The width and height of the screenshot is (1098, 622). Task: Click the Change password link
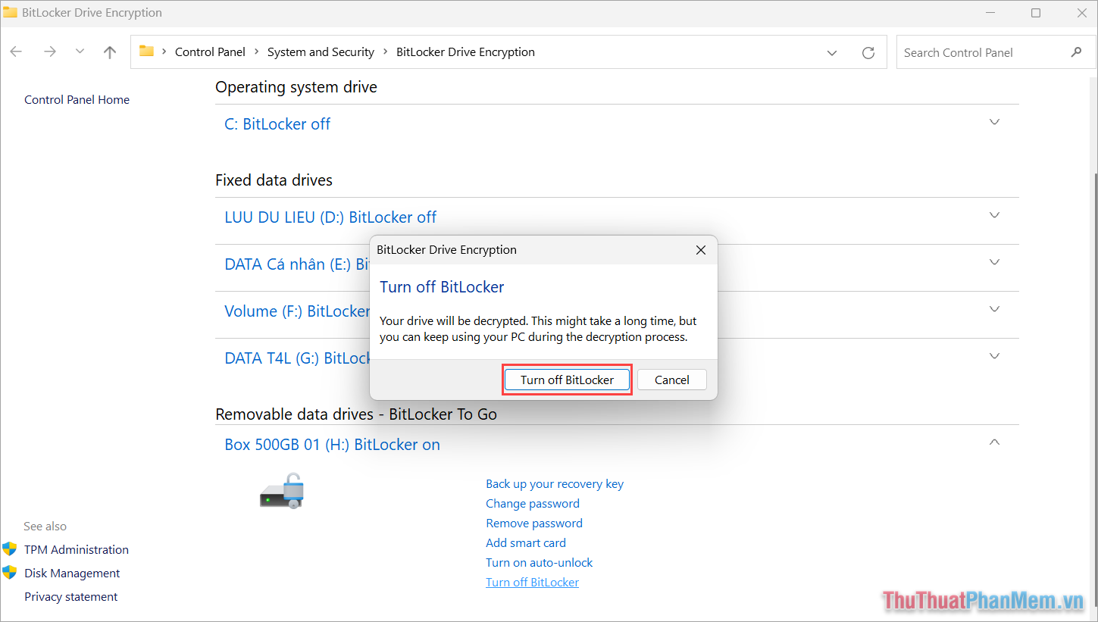click(x=532, y=503)
